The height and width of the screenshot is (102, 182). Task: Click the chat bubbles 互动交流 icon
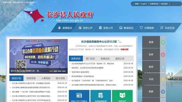[162, 28]
